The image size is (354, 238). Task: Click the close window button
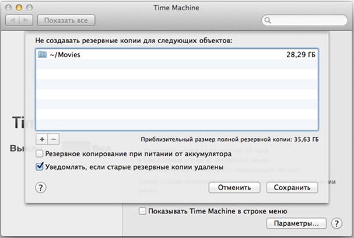click(x=8, y=8)
